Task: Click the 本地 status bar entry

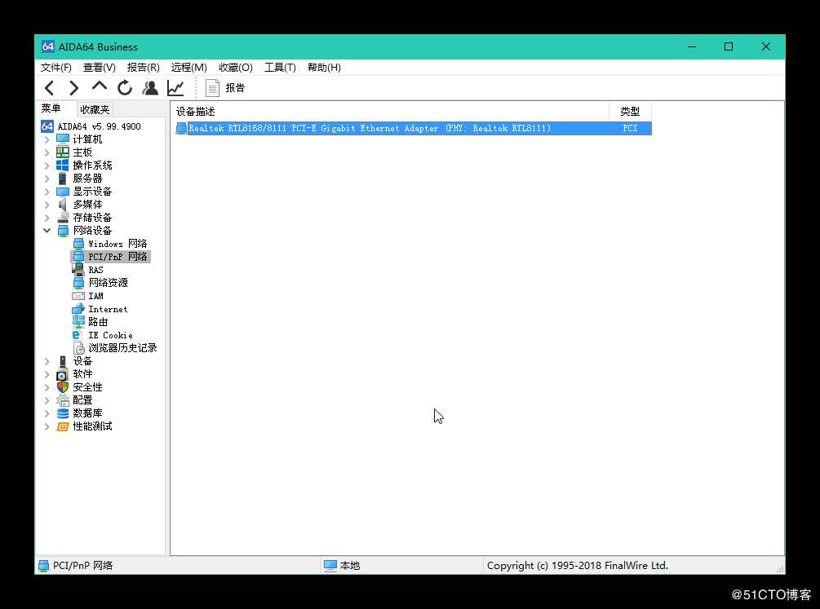Action: click(342, 566)
